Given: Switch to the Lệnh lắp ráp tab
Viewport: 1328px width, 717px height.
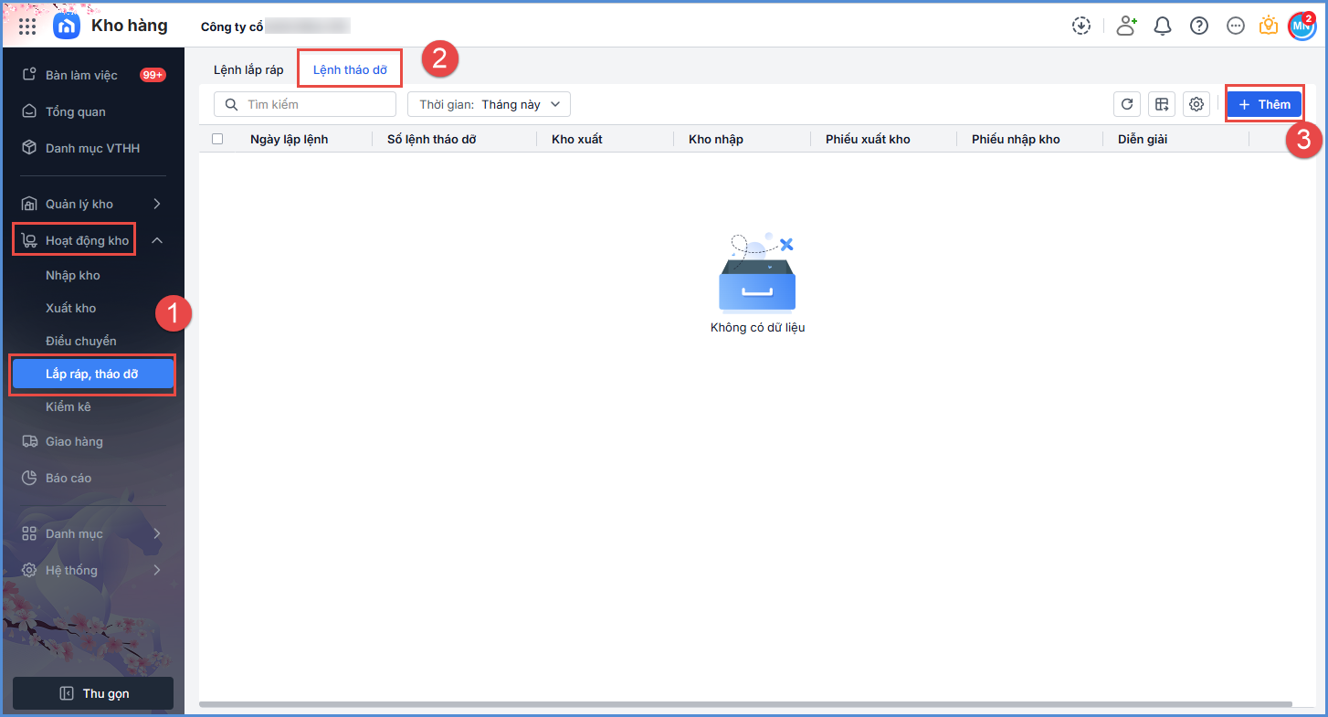Looking at the screenshot, I should coord(248,69).
